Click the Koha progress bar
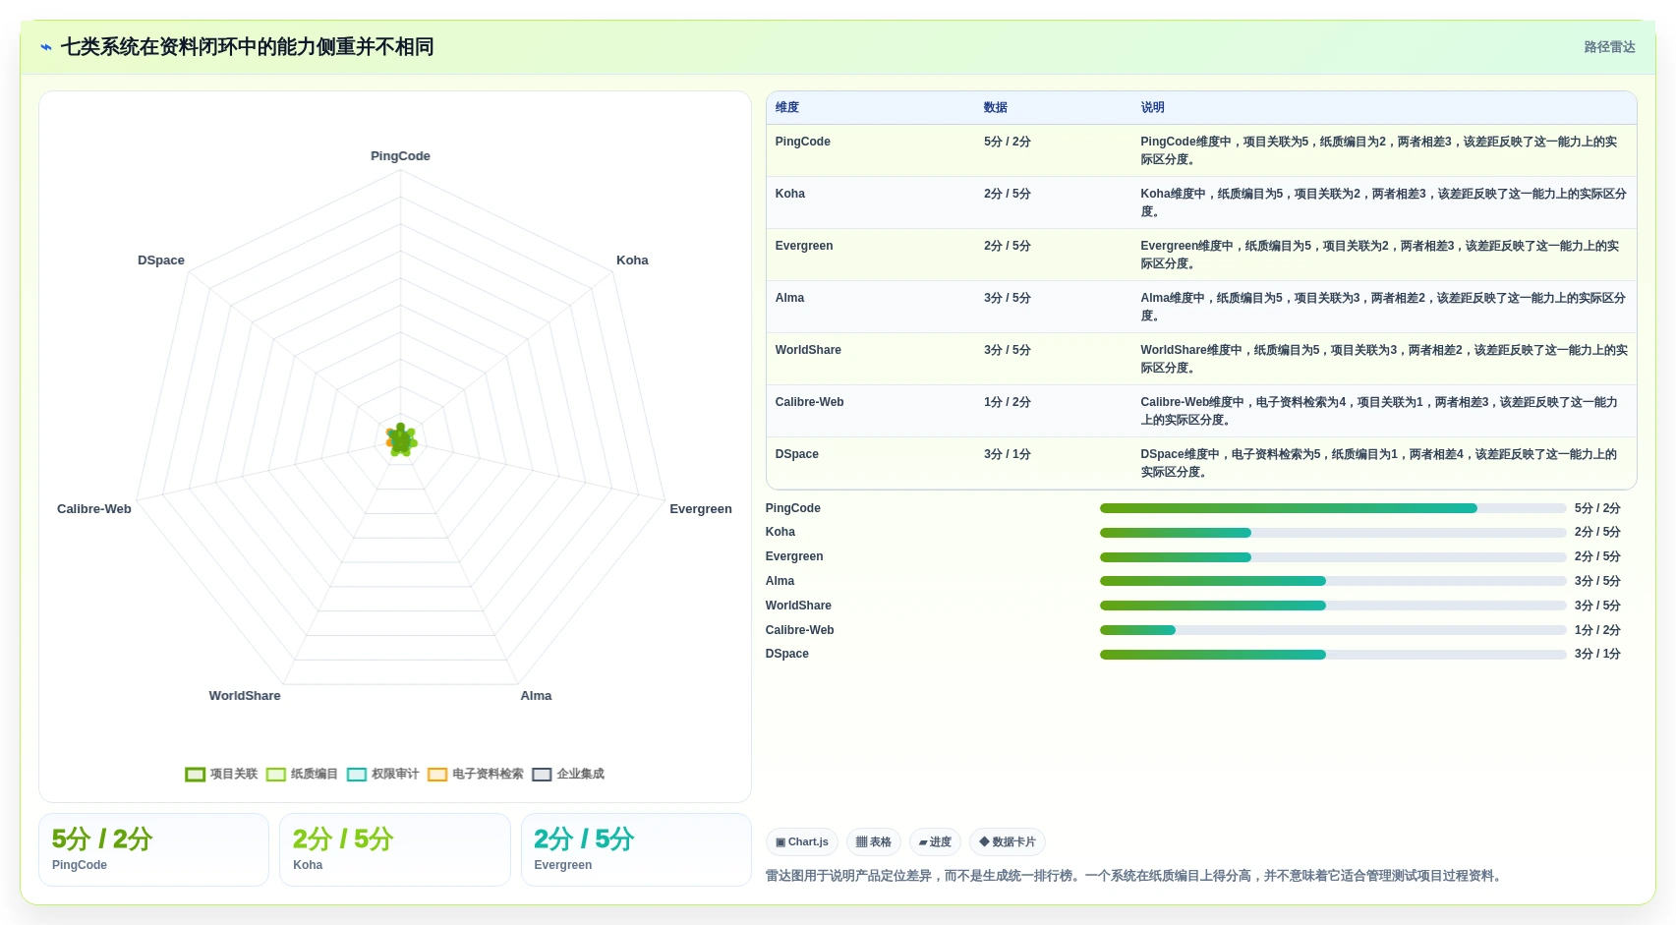 click(1333, 533)
